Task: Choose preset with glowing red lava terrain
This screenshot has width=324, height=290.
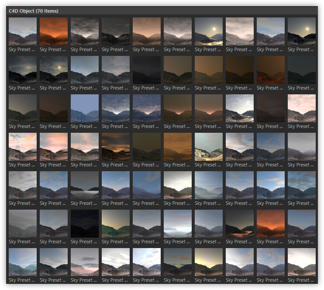Action: pos(271,69)
